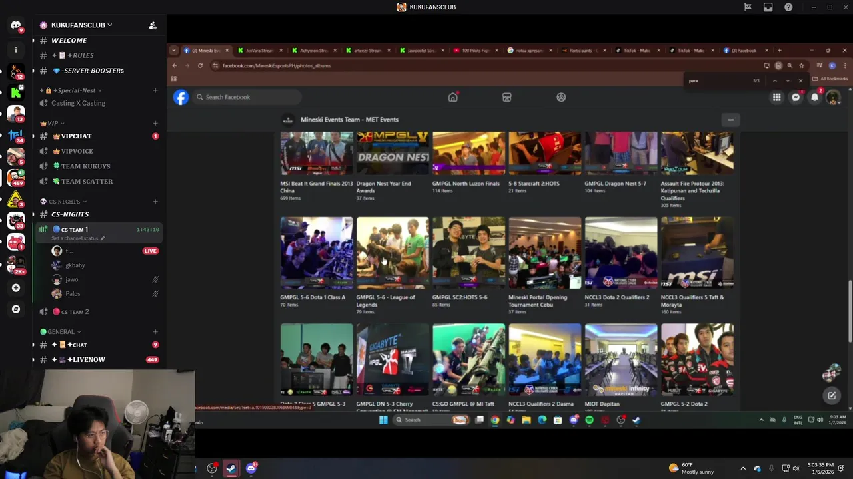Viewport: 853px width, 479px height.
Task: Switch to 100 Pilots Fight browser tab
Action: (474, 50)
